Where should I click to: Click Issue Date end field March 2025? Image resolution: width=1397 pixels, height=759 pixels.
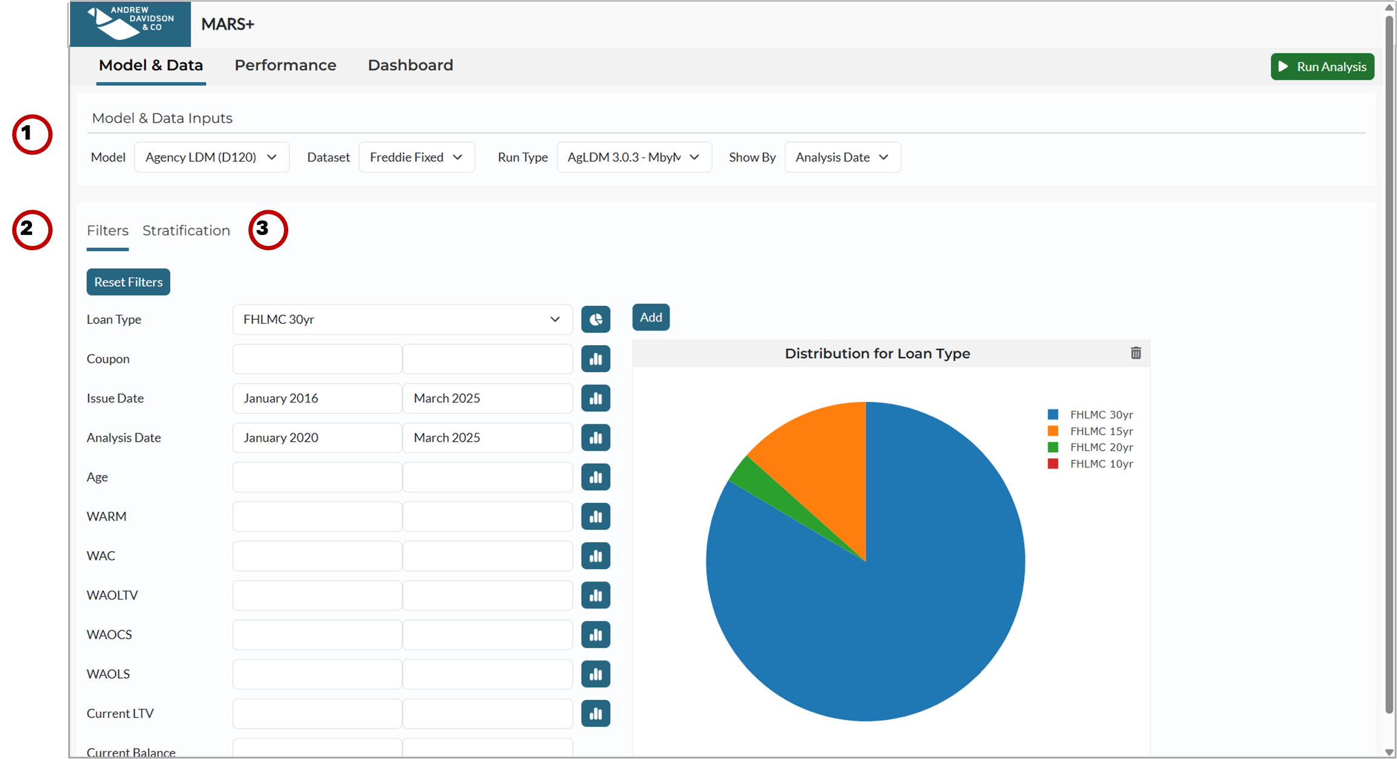[488, 398]
